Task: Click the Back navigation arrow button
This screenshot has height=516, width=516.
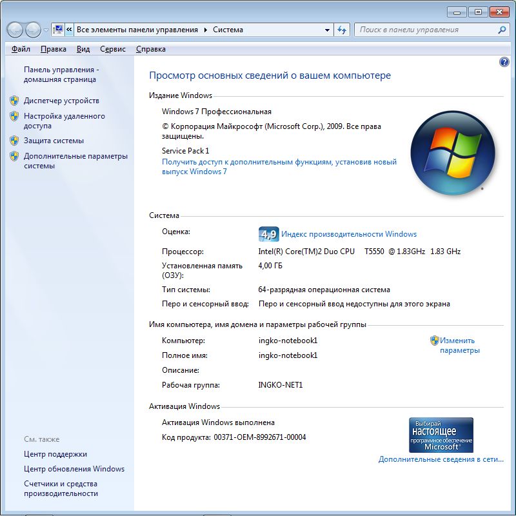Action: (x=15, y=30)
